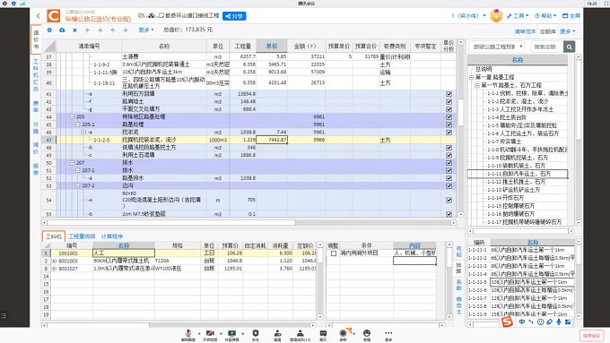Click the microphone icon on input method bar
The height and width of the screenshot is (343, 610).
point(559,322)
